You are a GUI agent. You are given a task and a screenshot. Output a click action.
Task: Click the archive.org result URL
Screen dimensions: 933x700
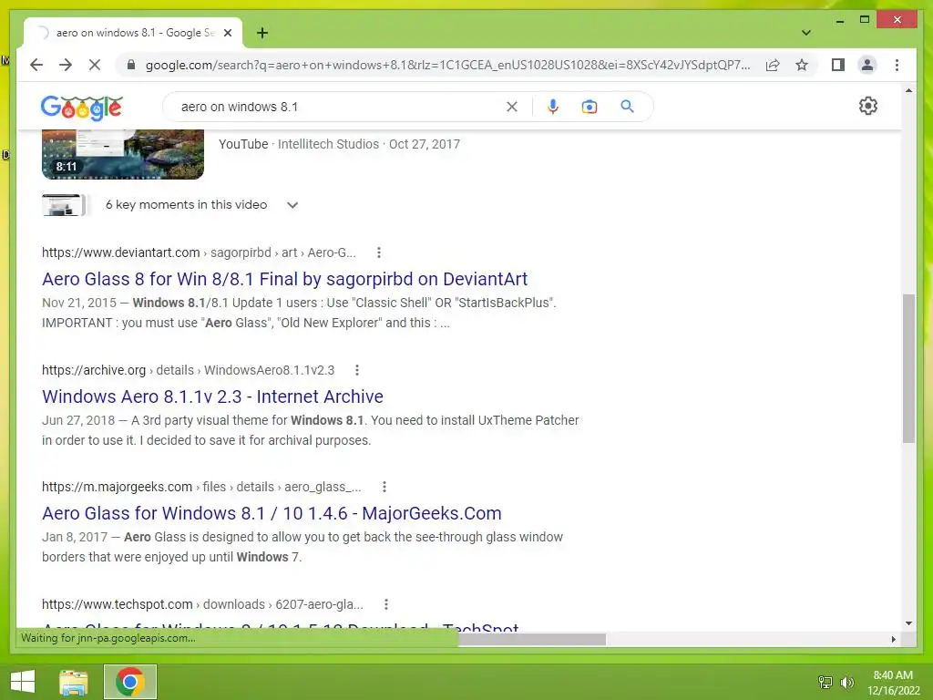click(188, 370)
